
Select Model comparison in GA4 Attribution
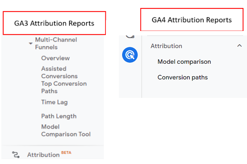pyautogui.click(x=184, y=62)
